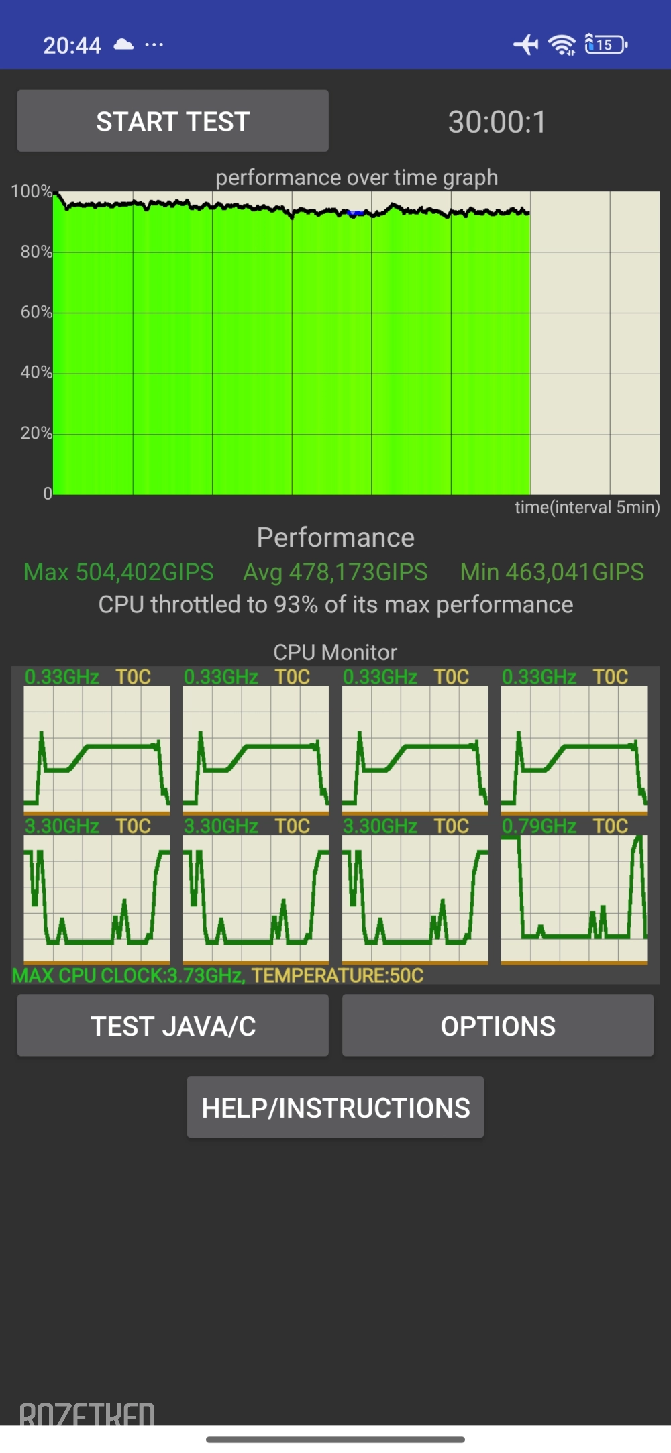Tap the performance over time graph

pos(356,343)
